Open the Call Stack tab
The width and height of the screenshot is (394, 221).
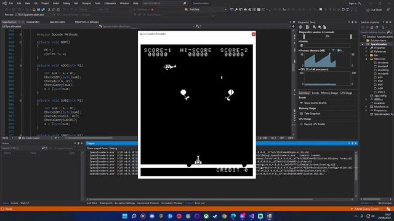(92, 203)
